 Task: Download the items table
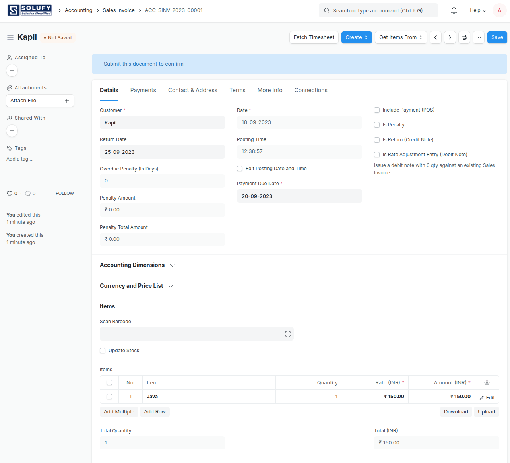pyautogui.click(x=456, y=412)
